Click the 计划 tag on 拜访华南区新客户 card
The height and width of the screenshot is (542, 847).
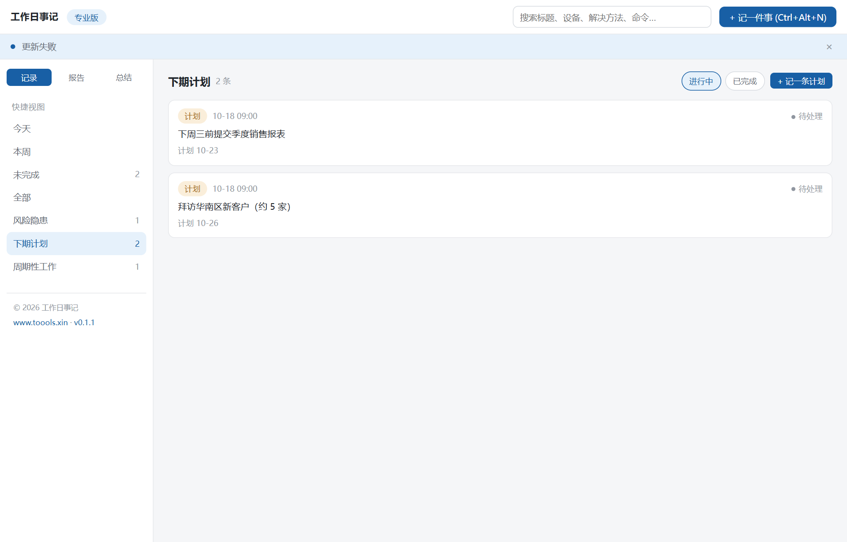click(x=192, y=189)
